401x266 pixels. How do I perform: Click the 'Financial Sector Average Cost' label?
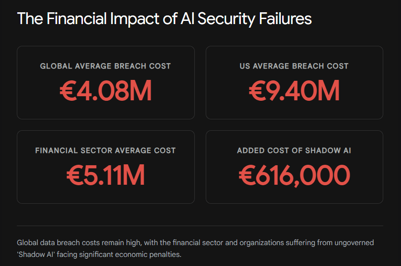[106, 151]
